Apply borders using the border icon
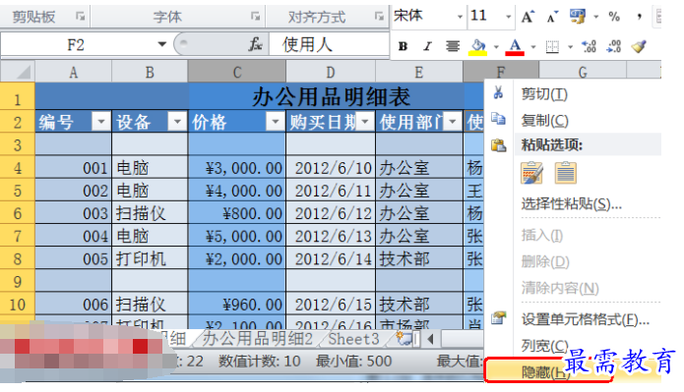Image resolution: width=684 pixels, height=392 pixels. 552,46
